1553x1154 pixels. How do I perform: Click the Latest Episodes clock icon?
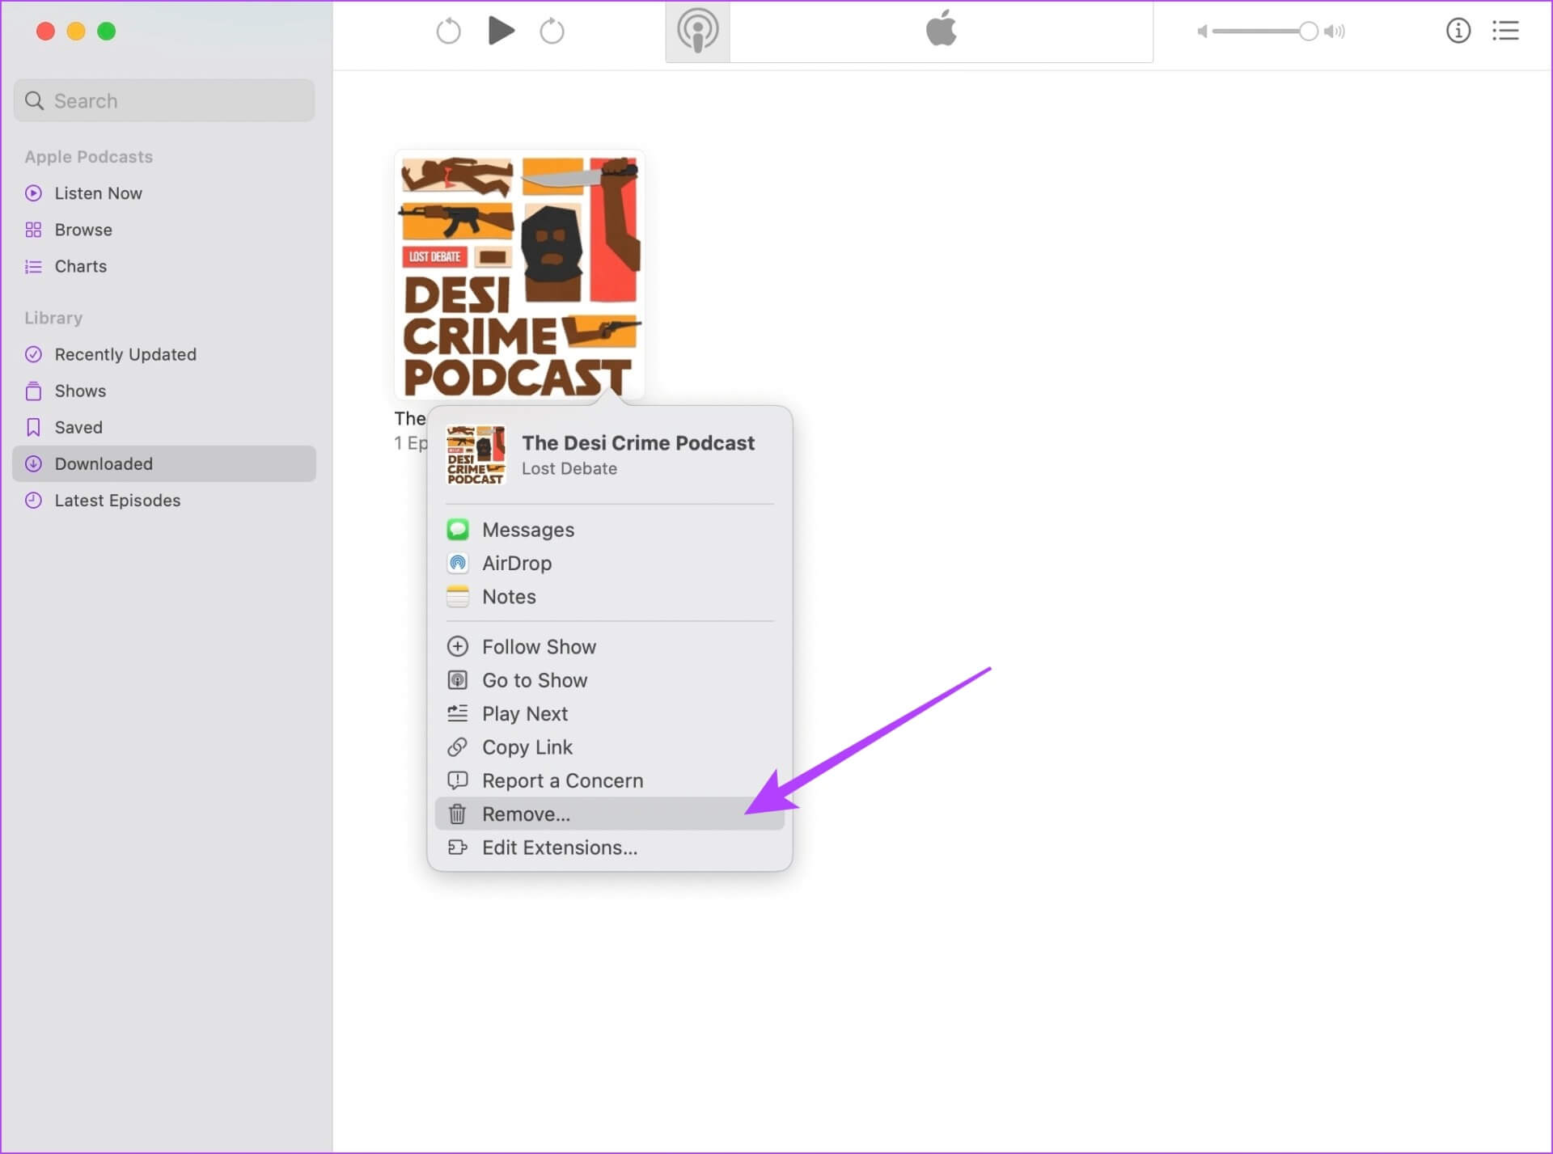pos(33,500)
